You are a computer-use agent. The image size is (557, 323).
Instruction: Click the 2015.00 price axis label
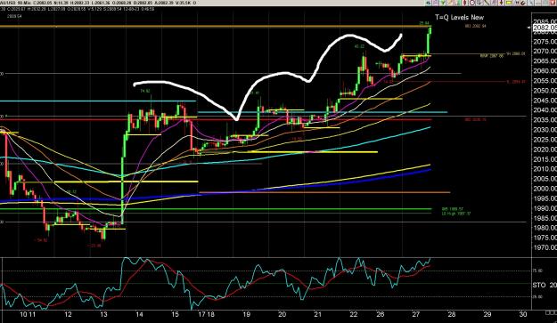coord(545,159)
